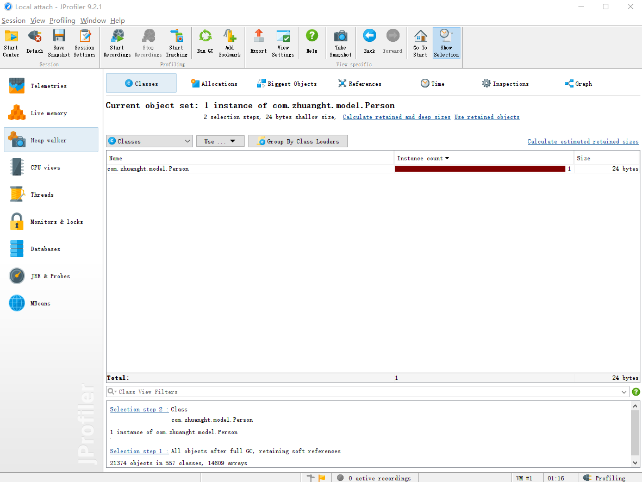Screen dimensions: 642x482
Task: Click the Selection step 1 link
Action: point(139,451)
